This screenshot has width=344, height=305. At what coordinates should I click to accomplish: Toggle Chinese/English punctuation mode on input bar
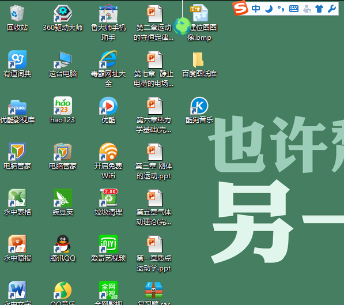pyautogui.click(x=281, y=9)
